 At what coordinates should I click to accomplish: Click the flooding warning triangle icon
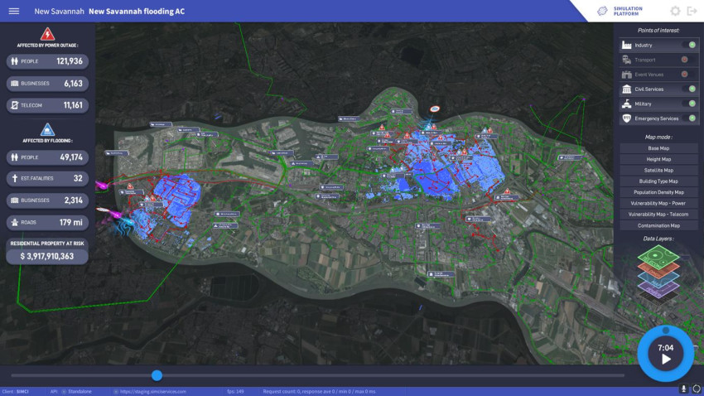point(47,129)
